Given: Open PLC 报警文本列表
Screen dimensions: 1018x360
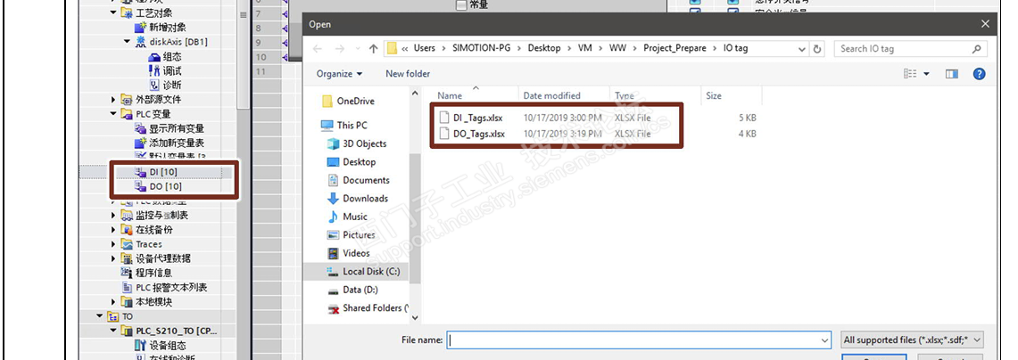Looking at the screenshot, I should tap(171, 287).
